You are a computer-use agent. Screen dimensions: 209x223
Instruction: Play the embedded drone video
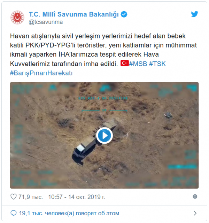104,136
